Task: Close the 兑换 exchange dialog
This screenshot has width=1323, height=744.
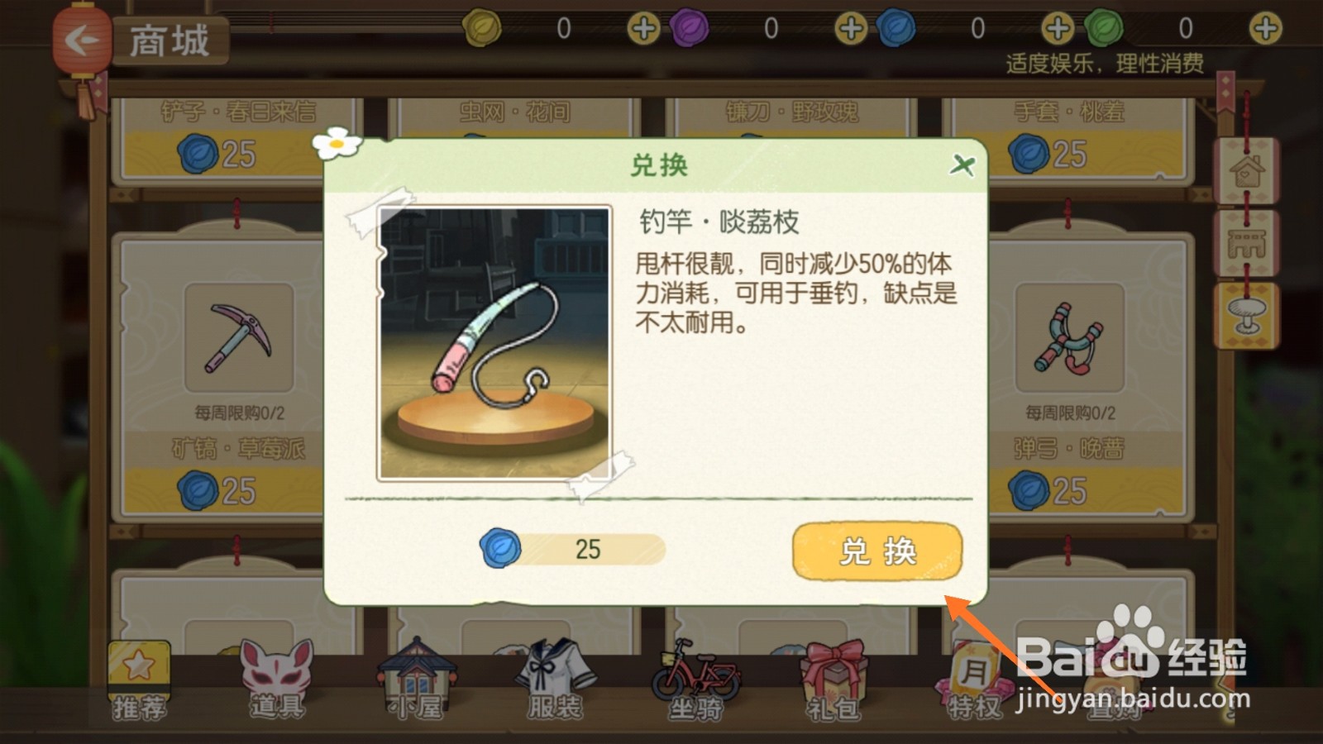Action: point(962,165)
